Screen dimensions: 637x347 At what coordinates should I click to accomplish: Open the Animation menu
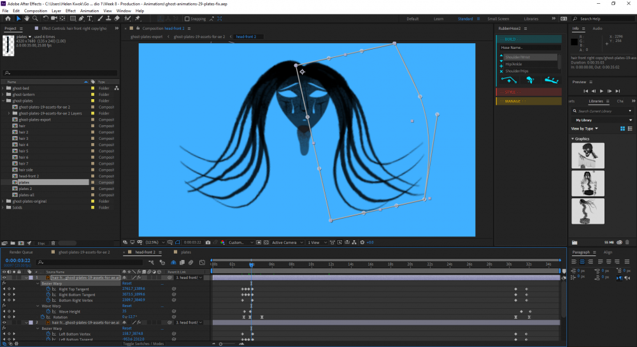(x=89, y=11)
